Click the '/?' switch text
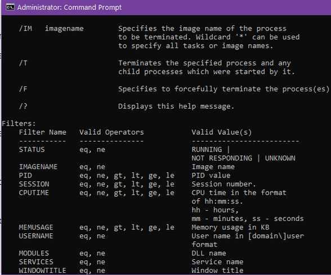Screen dimensions: 331x275 [x=23, y=106]
